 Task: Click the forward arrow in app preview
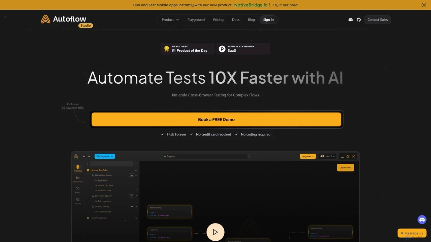click(x=89, y=156)
